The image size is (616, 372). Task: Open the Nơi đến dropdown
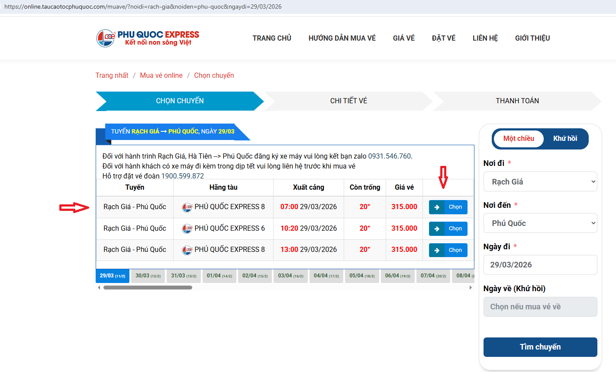pos(540,223)
